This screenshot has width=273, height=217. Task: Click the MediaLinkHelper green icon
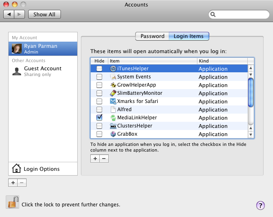[x=113, y=118]
